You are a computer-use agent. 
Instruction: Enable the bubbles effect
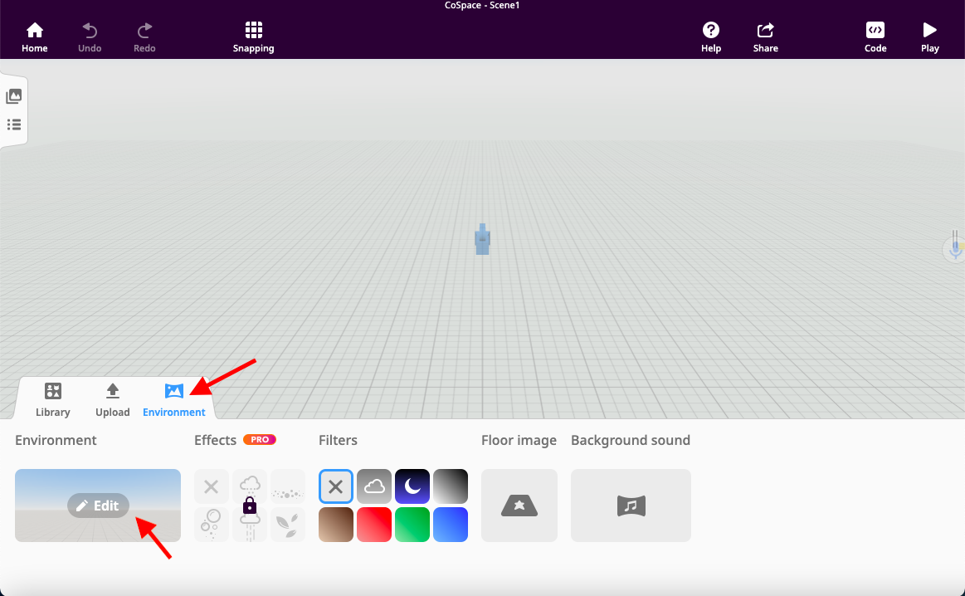tap(212, 525)
